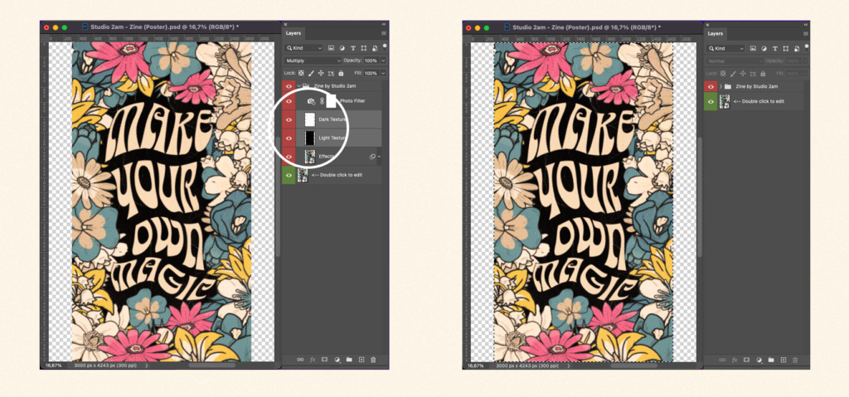Click smart filters icon on Effects layer
The height and width of the screenshot is (397, 849).
coord(372,157)
